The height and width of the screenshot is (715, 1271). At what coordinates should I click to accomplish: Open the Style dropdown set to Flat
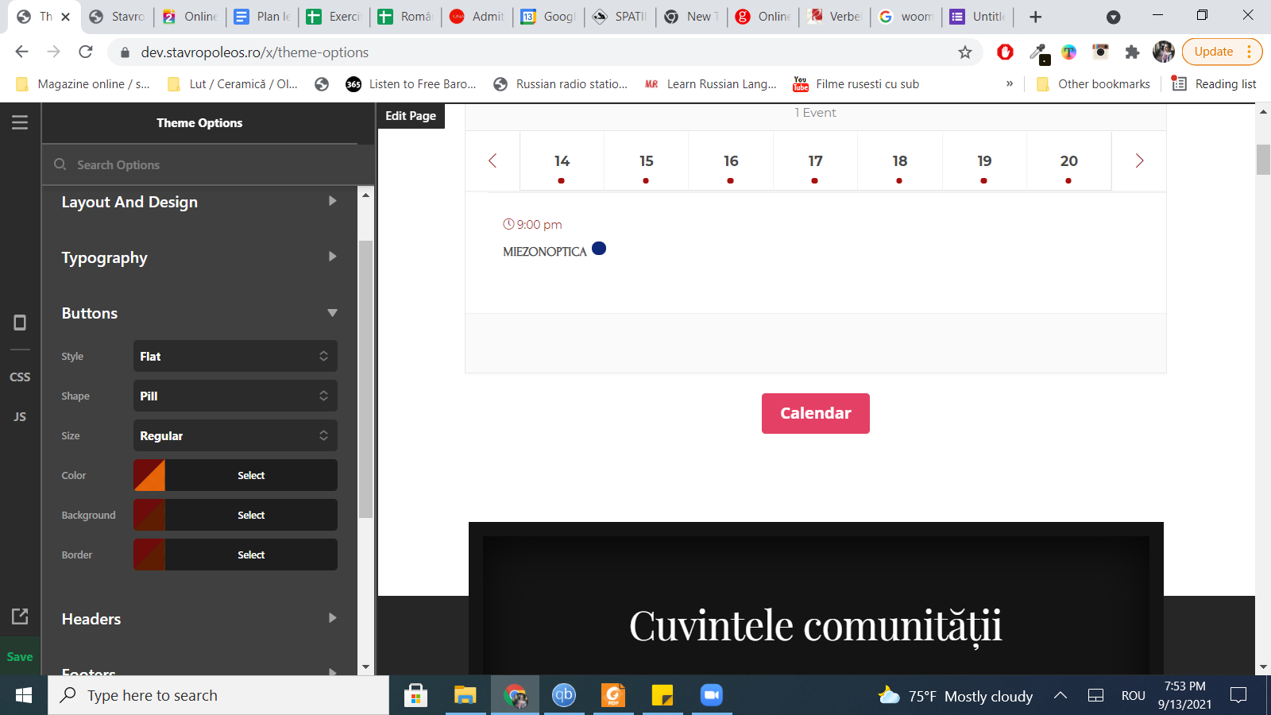coord(235,357)
